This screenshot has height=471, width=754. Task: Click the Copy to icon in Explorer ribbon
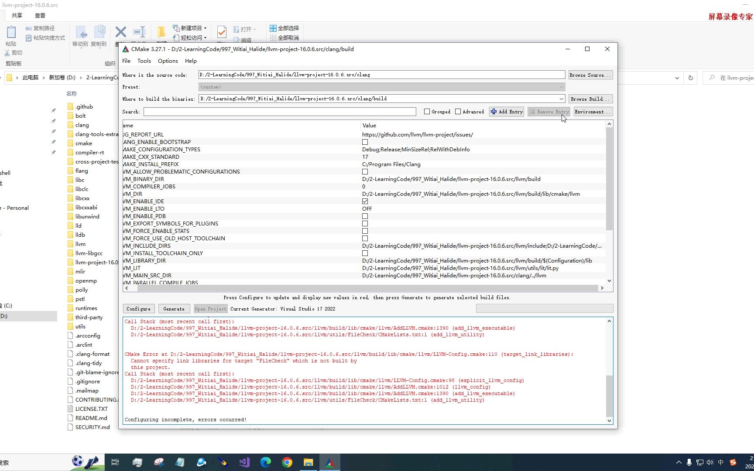(x=99, y=32)
